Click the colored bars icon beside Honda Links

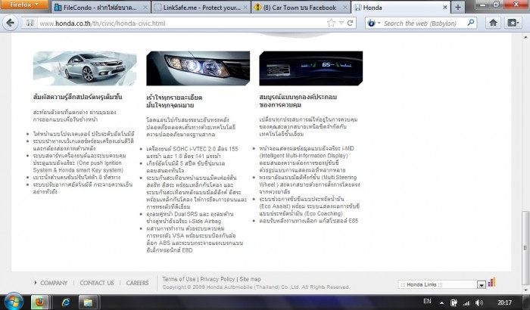point(492,282)
